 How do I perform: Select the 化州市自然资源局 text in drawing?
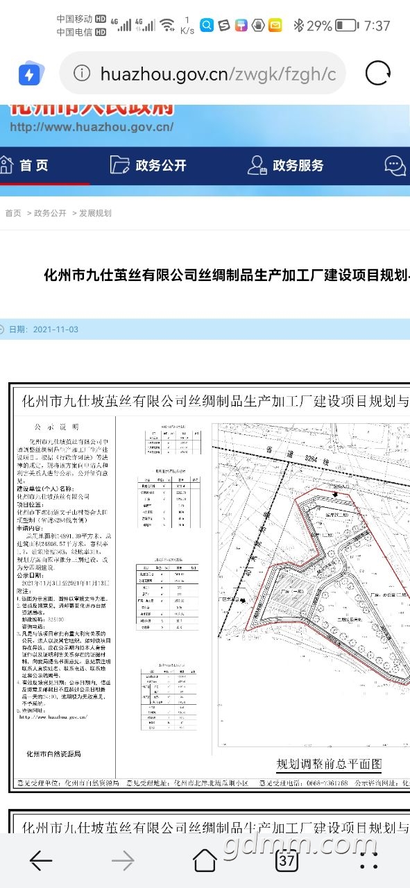coord(54,753)
